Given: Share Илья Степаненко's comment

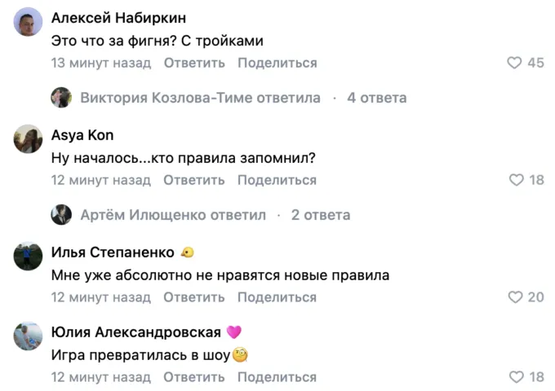Looking at the screenshot, I should (x=277, y=297).
